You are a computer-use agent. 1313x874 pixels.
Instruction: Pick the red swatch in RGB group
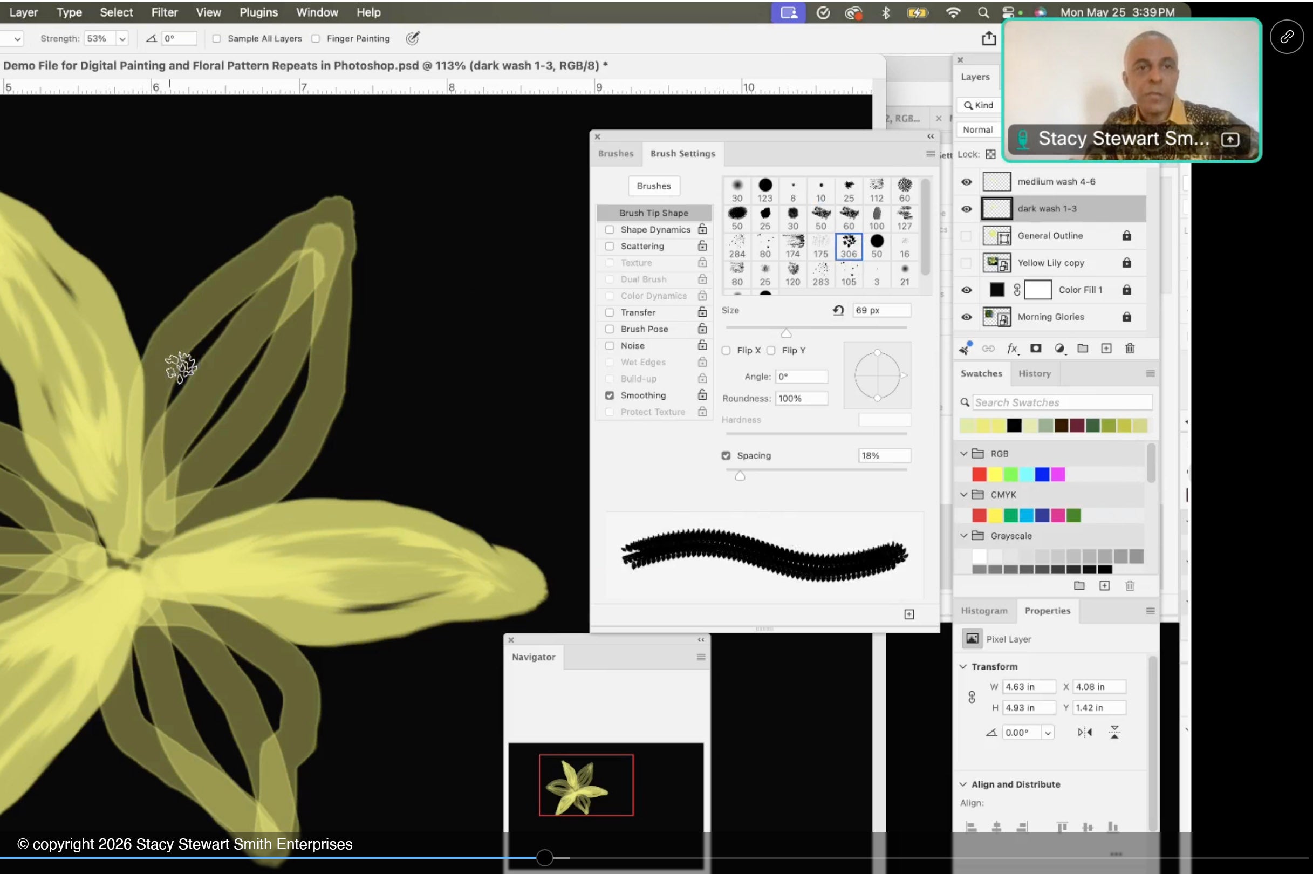click(979, 474)
